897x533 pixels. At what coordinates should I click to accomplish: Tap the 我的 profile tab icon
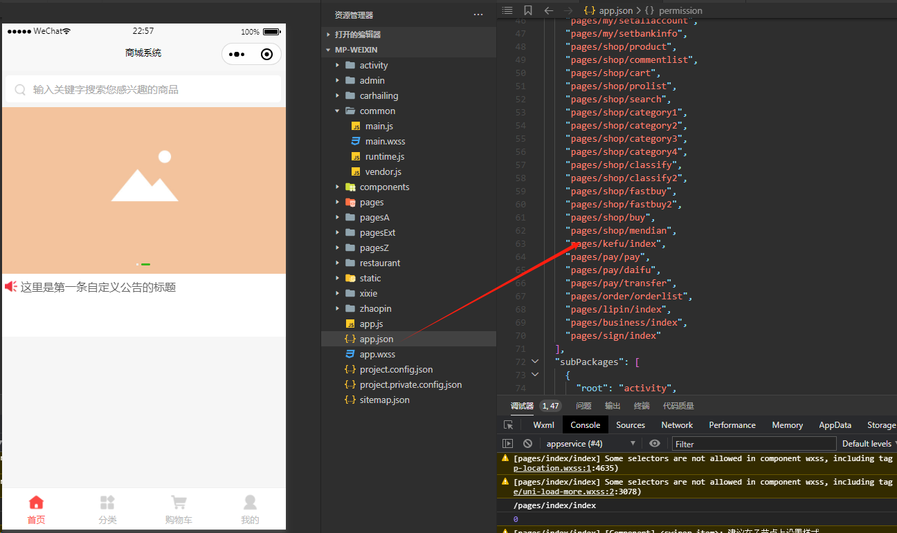click(250, 503)
